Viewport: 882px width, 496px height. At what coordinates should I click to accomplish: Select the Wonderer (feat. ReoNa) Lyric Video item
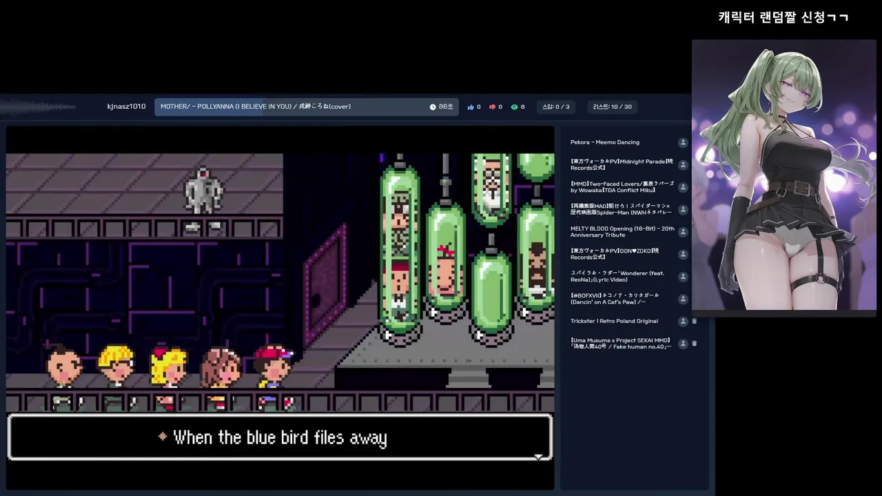tap(617, 276)
